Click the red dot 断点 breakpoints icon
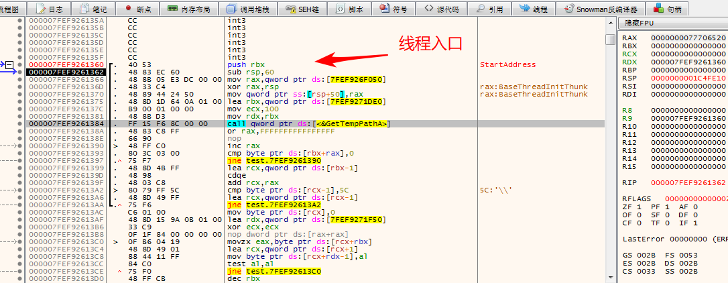 coord(128,9)
